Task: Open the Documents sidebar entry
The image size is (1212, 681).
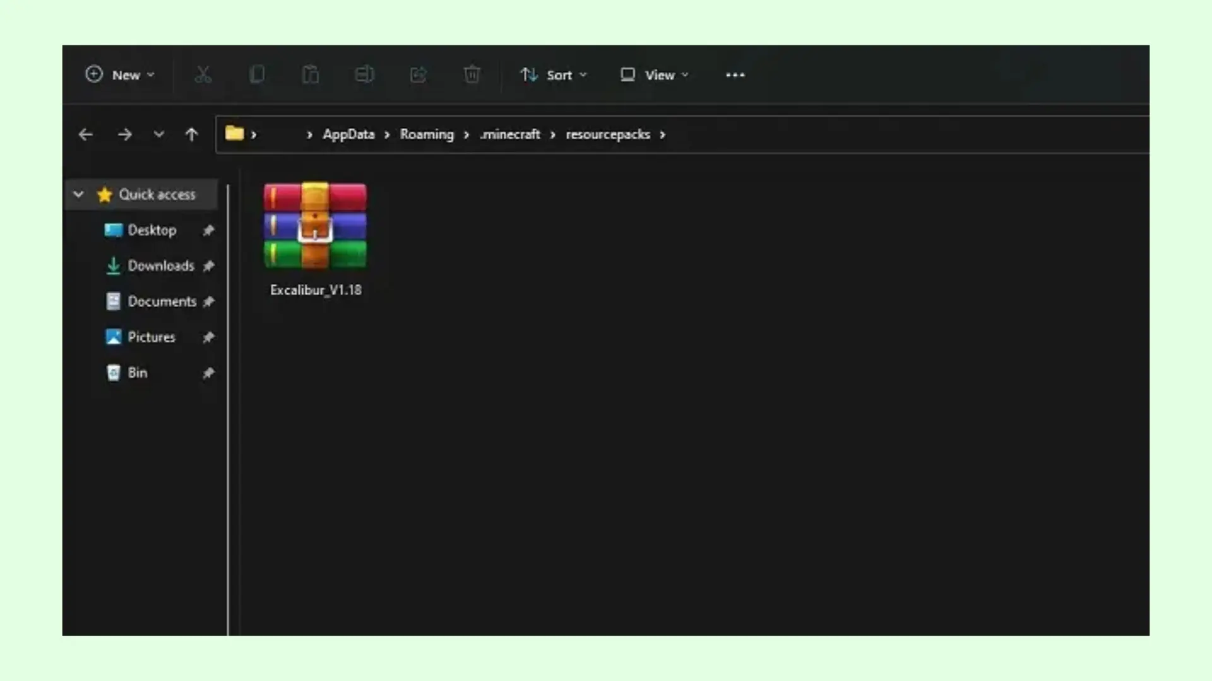Action: click(162, 301)
